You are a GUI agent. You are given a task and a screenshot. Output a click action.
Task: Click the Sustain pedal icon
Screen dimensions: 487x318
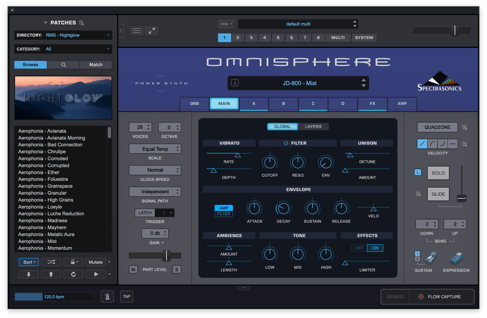click(x=431, y=258)
